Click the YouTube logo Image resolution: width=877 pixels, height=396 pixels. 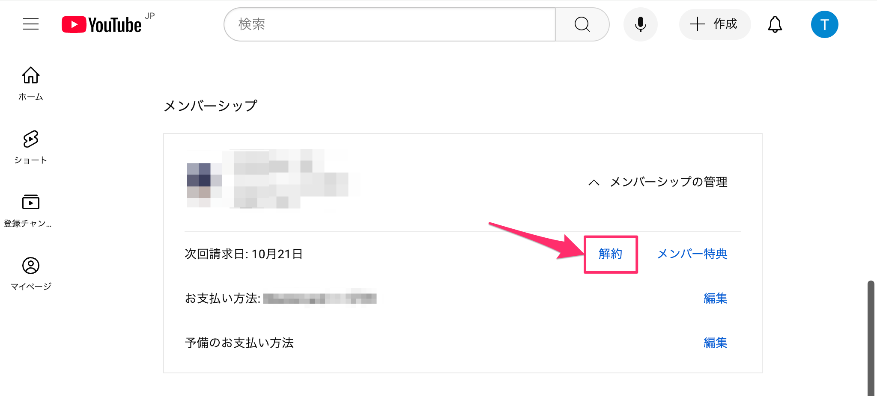coord(102,24)
